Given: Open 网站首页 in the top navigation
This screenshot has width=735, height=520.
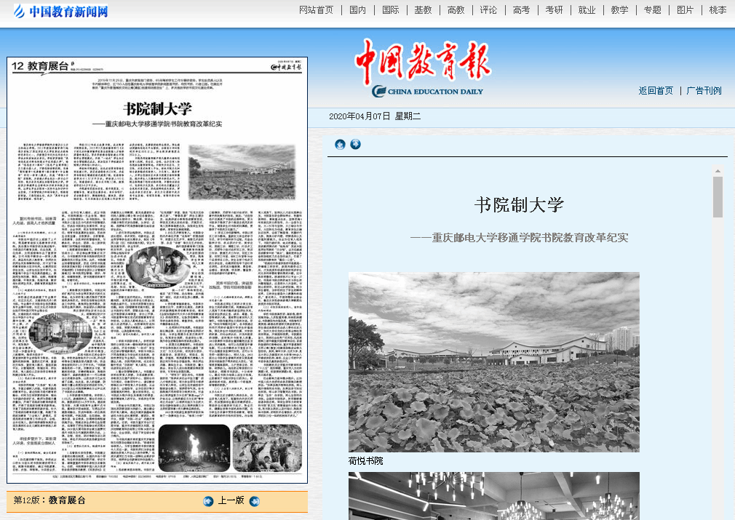Looking at the screenshot, I should (317, 10).
